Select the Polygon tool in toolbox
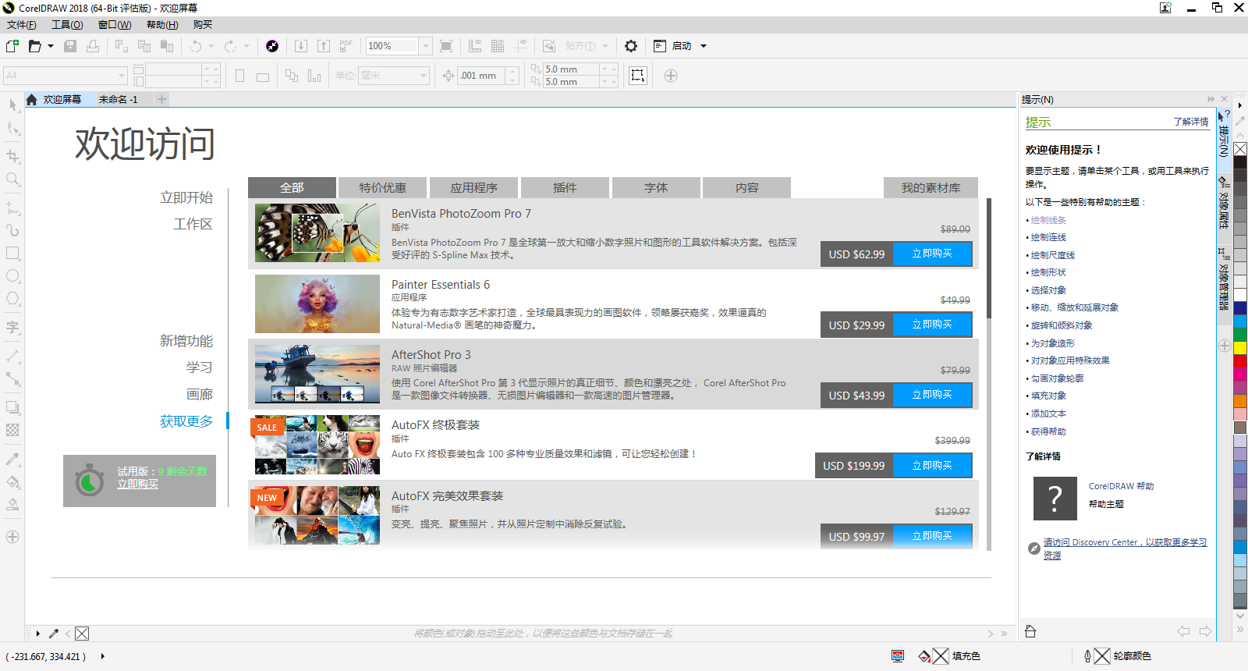Viewport: 1248px width, 671px height. (12, 298)
